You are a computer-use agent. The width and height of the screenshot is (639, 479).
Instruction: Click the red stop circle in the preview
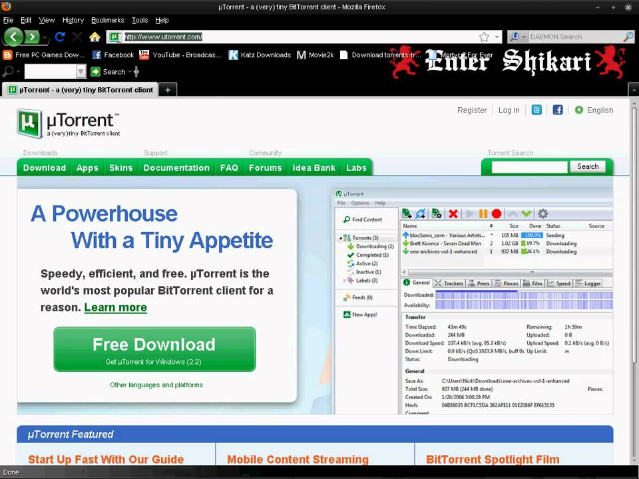(497, 214)
